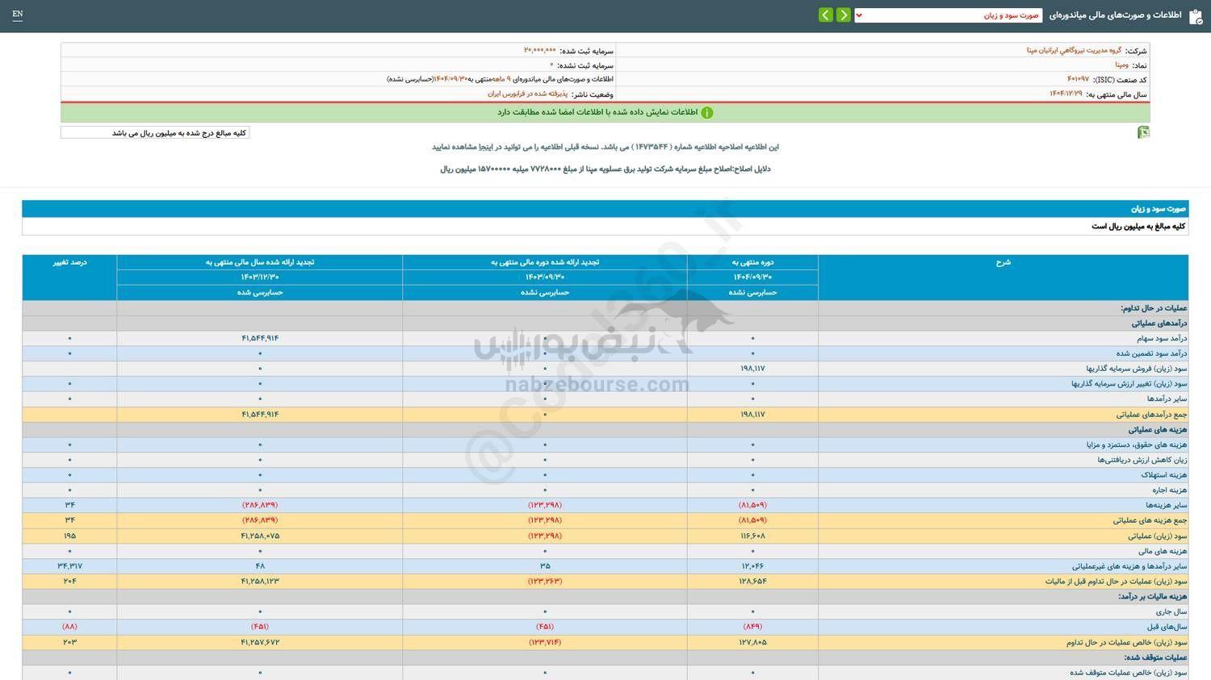The width and height of the screenshot is (1211, 680).
Task: Click the green info icon in the confirmation banner
Action: click(x=707, y=112)
